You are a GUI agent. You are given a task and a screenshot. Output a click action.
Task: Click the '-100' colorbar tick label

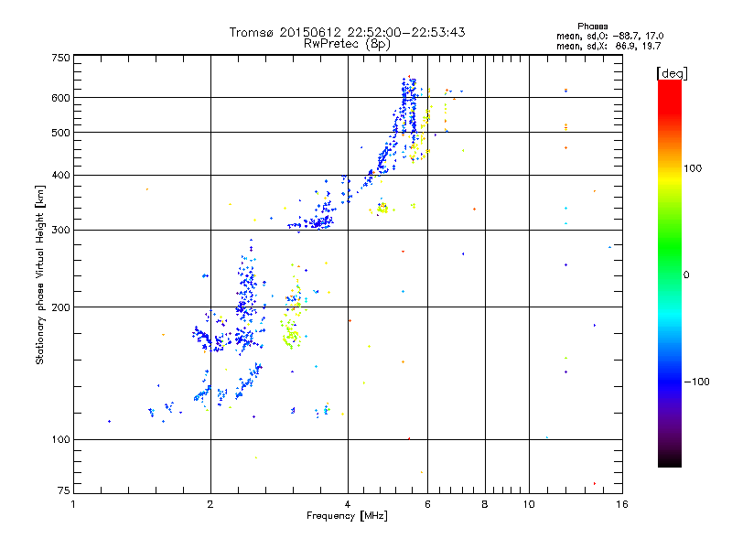(x=697, y=382)
